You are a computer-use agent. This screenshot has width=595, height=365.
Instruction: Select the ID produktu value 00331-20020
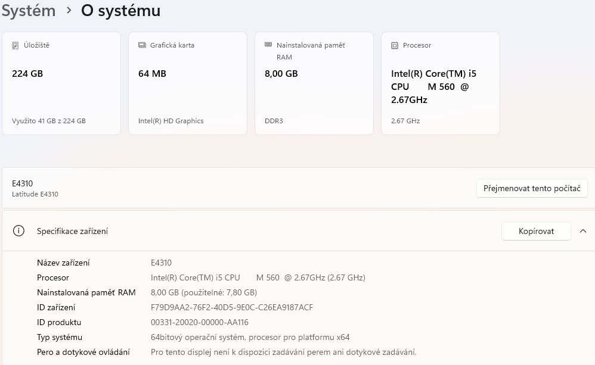coord(199,322)
